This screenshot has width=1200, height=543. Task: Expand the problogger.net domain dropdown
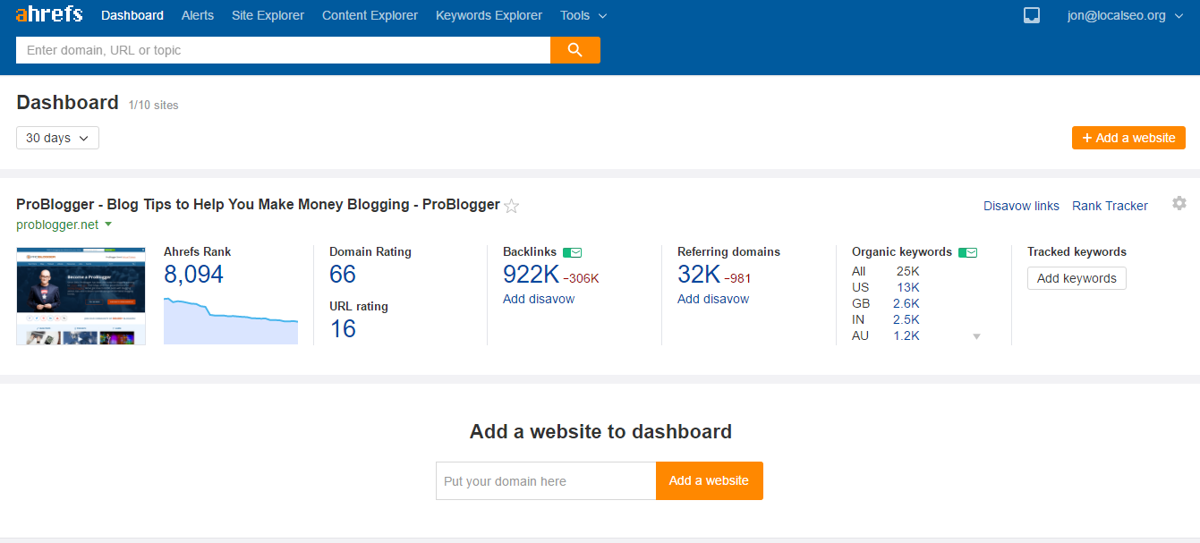tap(108, 225)
